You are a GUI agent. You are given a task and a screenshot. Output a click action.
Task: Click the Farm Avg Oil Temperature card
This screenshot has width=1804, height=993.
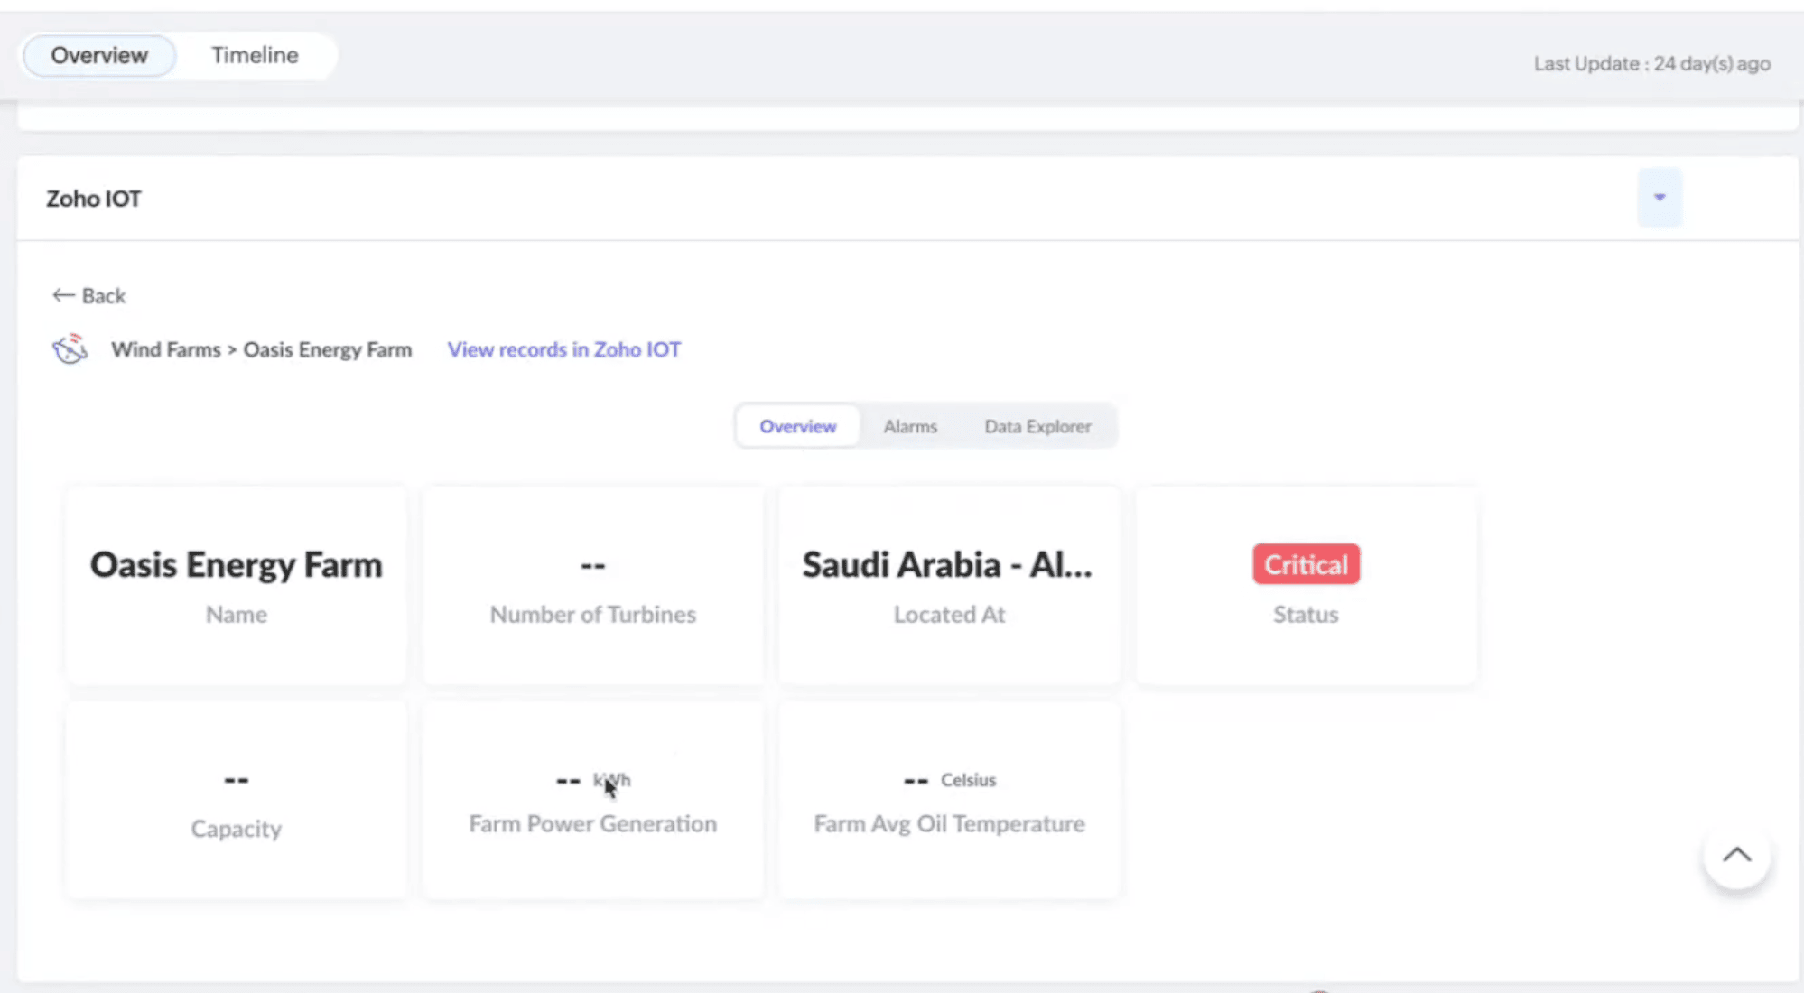click(x=948, y=801)
